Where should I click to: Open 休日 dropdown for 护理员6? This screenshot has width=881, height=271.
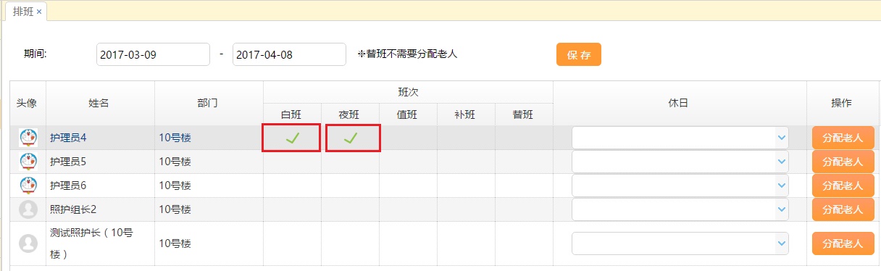(680, 185)
